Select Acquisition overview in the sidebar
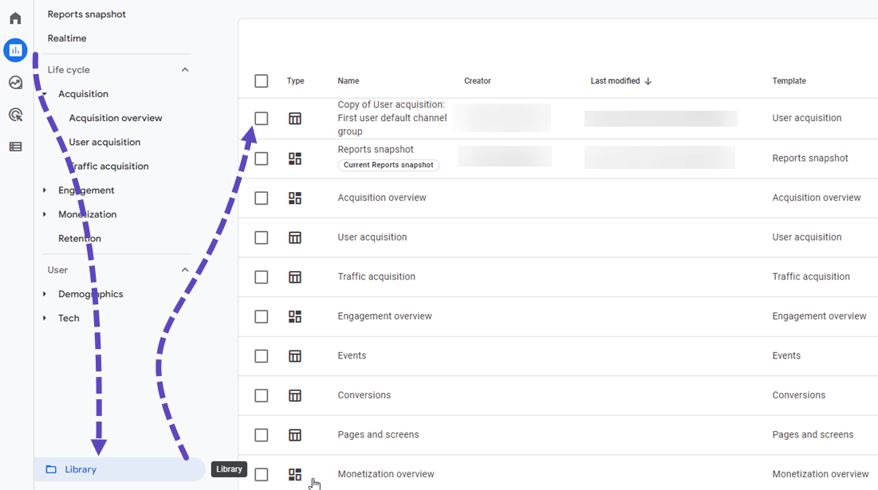 pos(116,118)
